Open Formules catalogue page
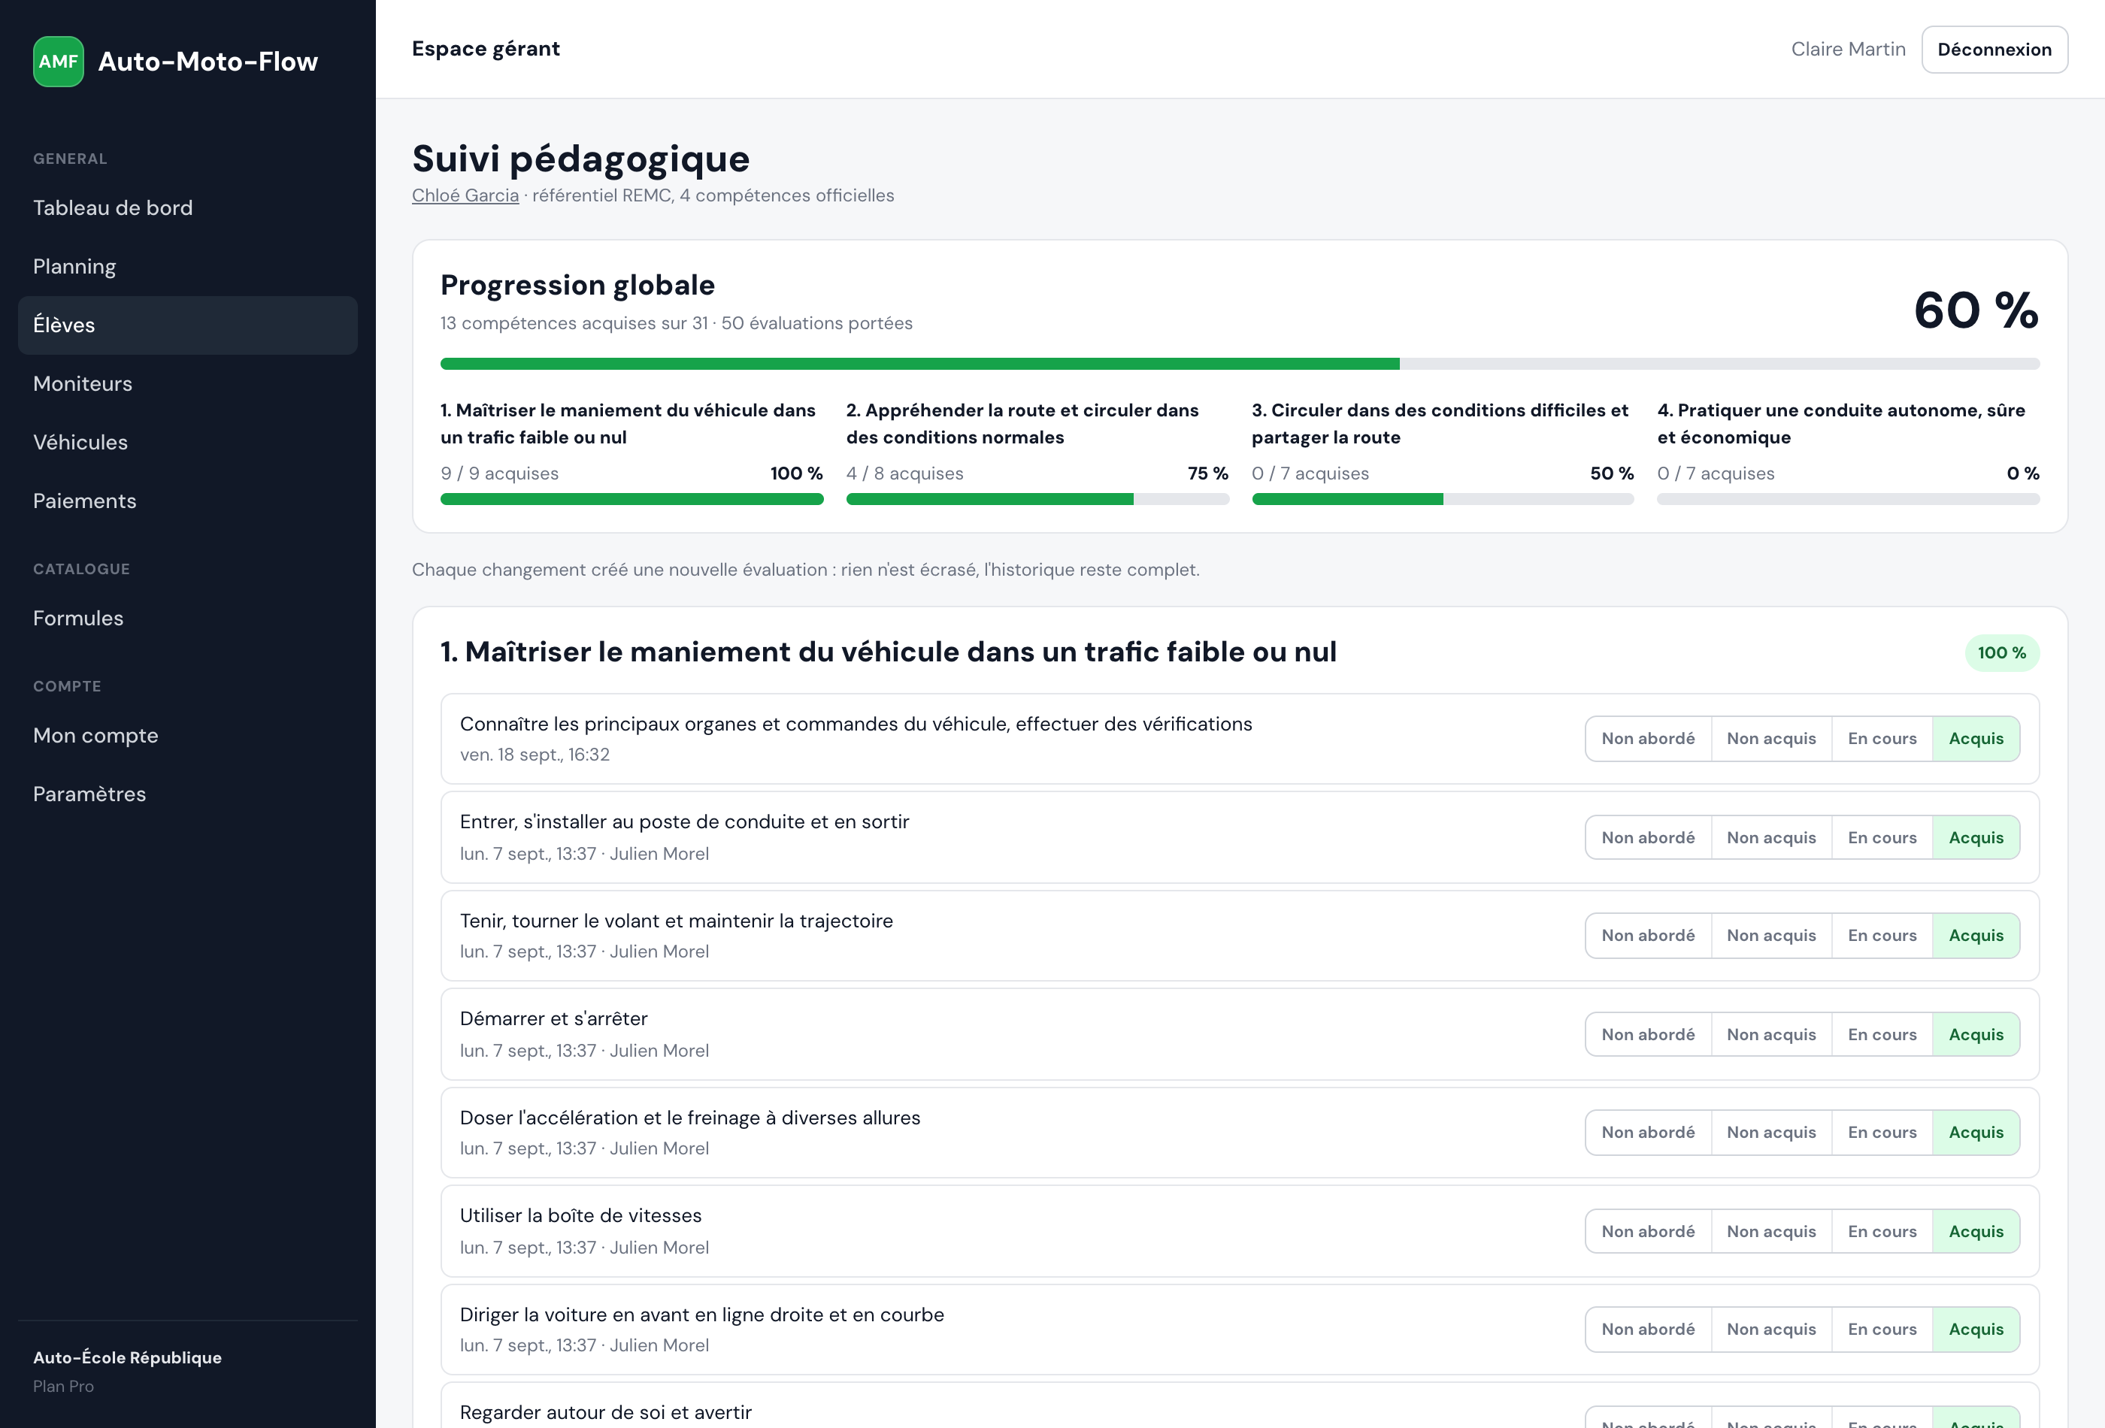 coord(187,619)
